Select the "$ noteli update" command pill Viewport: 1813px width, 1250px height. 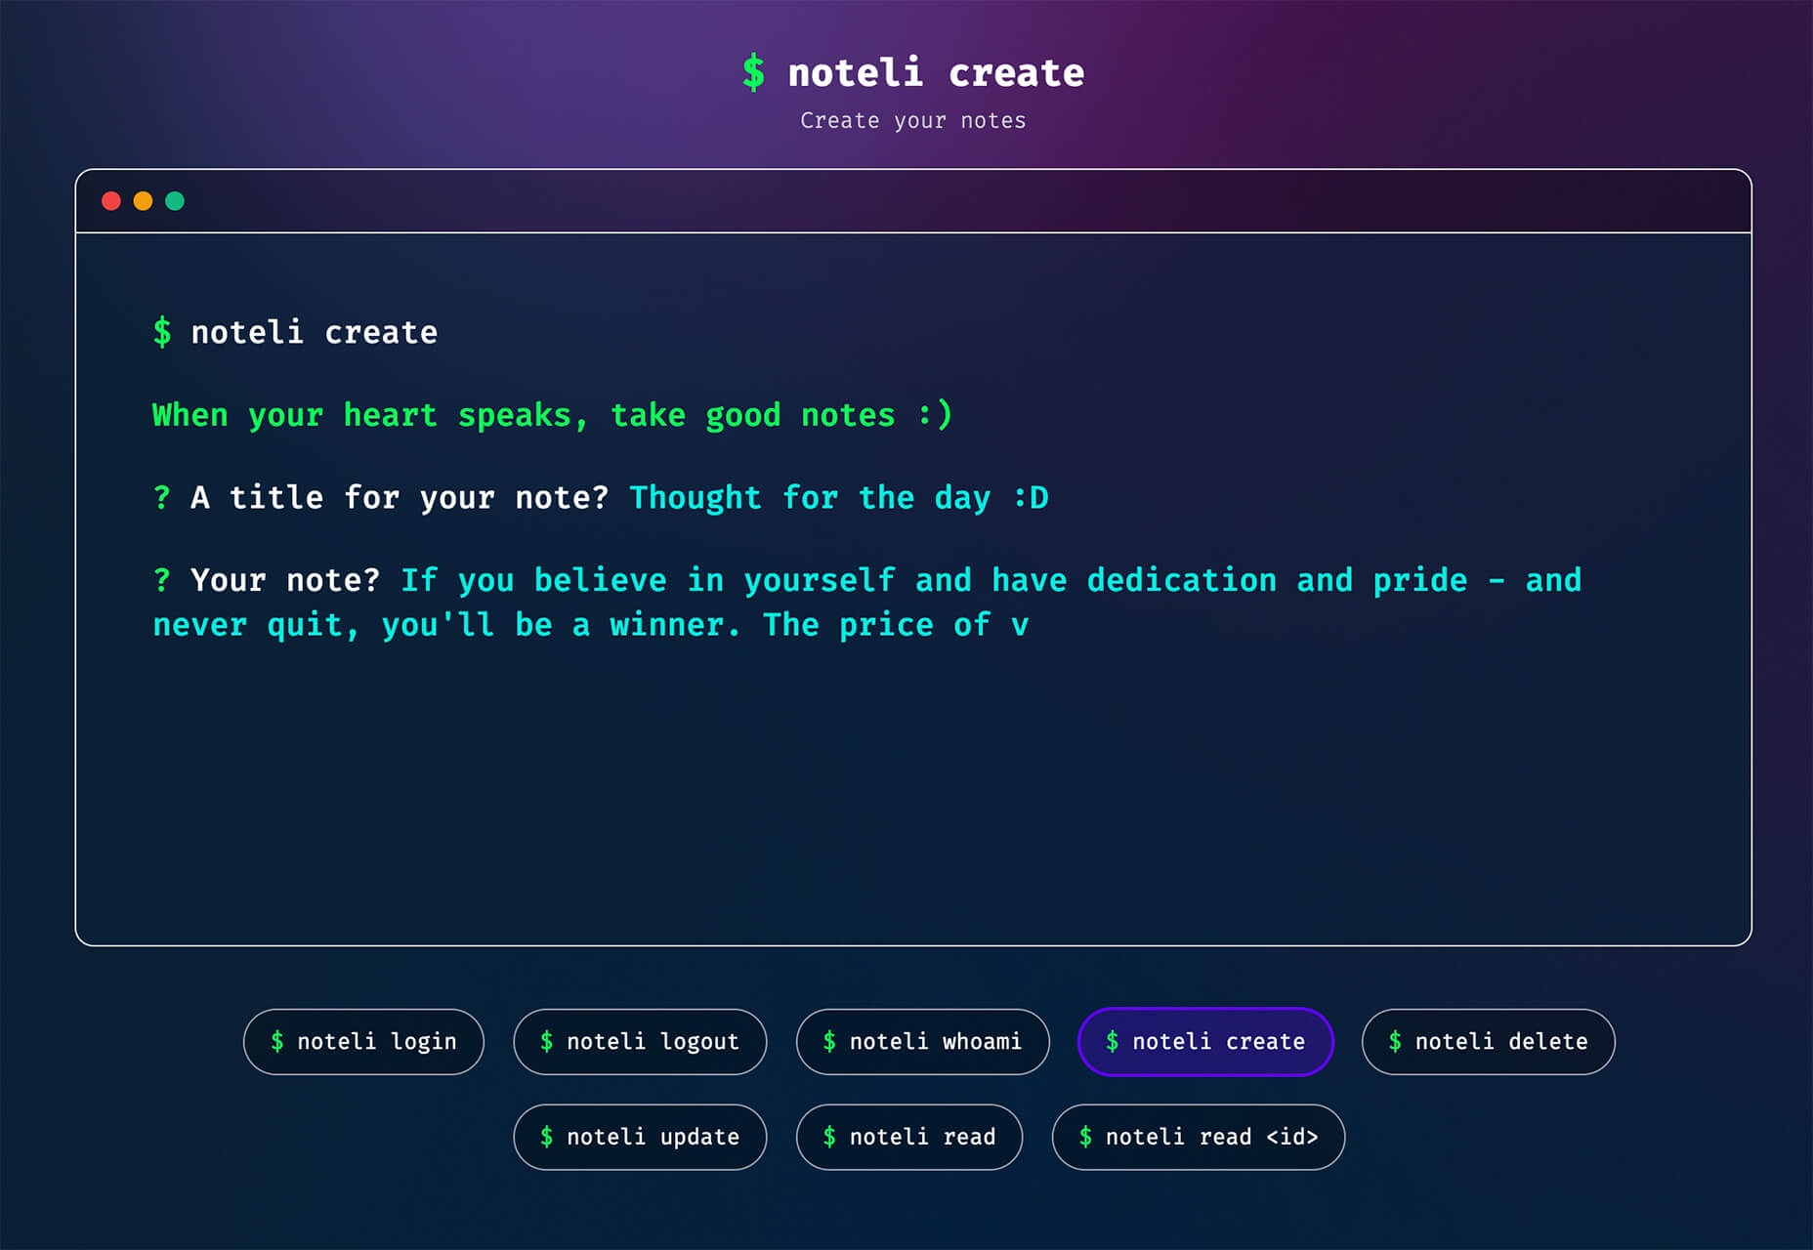[640, 1137]
